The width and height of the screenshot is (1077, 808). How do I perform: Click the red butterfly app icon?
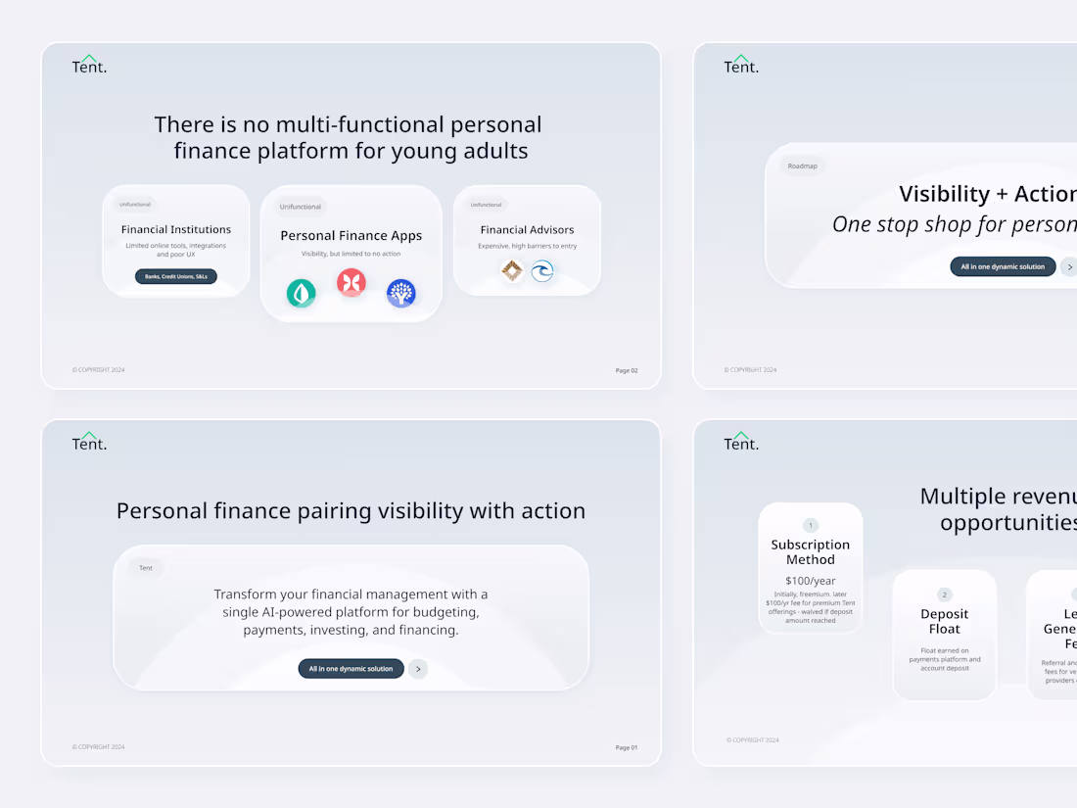351,283
